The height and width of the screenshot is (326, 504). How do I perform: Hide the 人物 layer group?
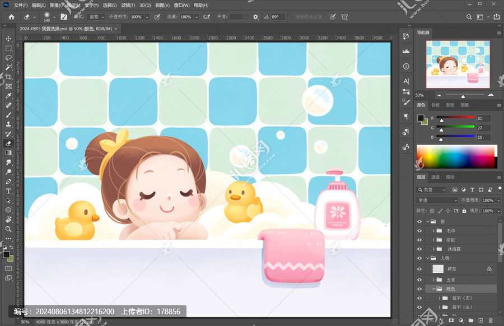(x=419, y=258)
